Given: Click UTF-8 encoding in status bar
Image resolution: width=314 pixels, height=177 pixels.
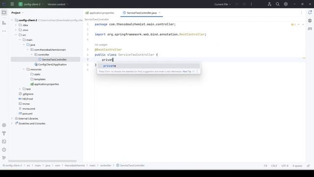Looking at the screenshot, I should point(285,166).
